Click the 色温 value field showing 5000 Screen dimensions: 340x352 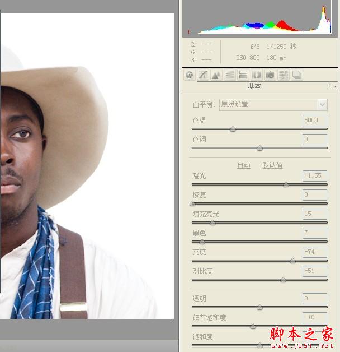coord(314,121)
